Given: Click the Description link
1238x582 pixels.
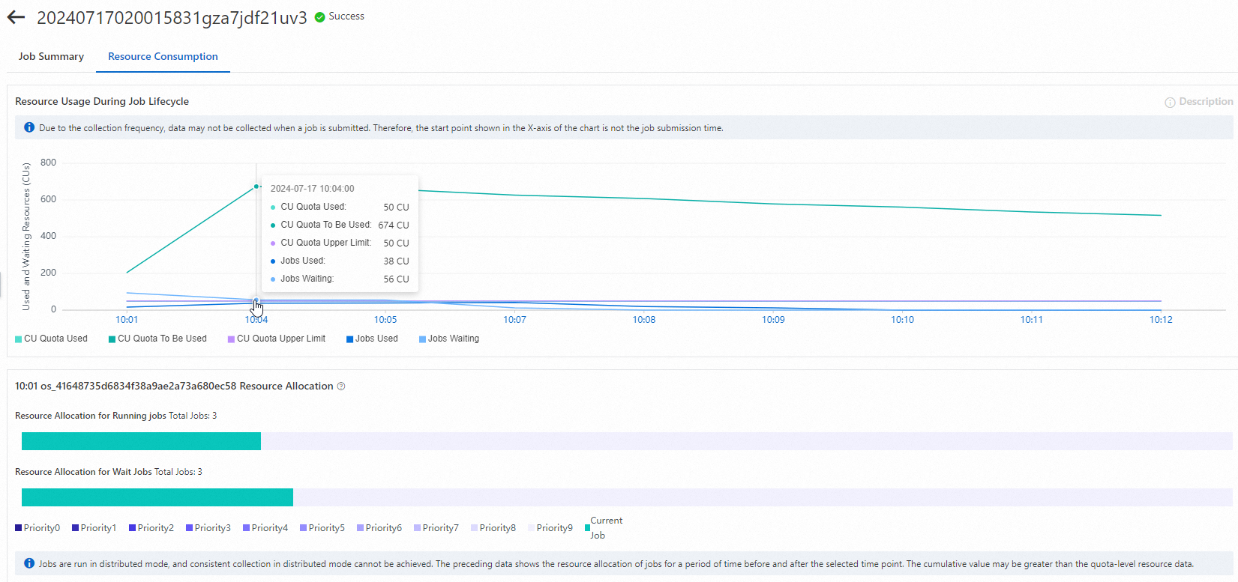Looking at the screenshot, I should (x=1205, y=102).
